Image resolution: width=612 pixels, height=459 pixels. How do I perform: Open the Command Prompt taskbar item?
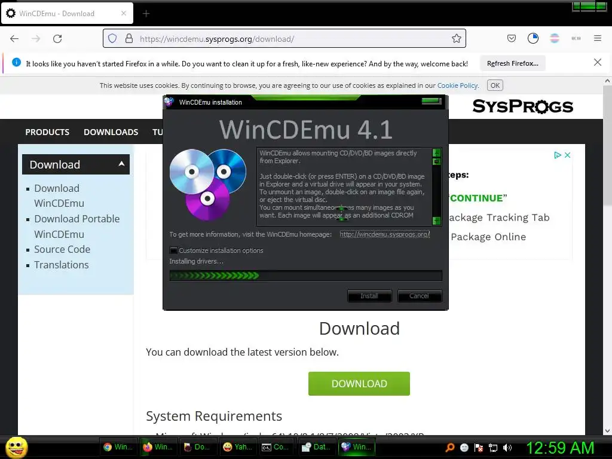277,447
